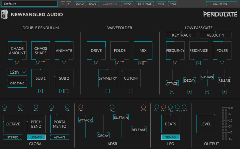
Task: Click the VEL modulation source circle
Action: [x=5, y=107]
